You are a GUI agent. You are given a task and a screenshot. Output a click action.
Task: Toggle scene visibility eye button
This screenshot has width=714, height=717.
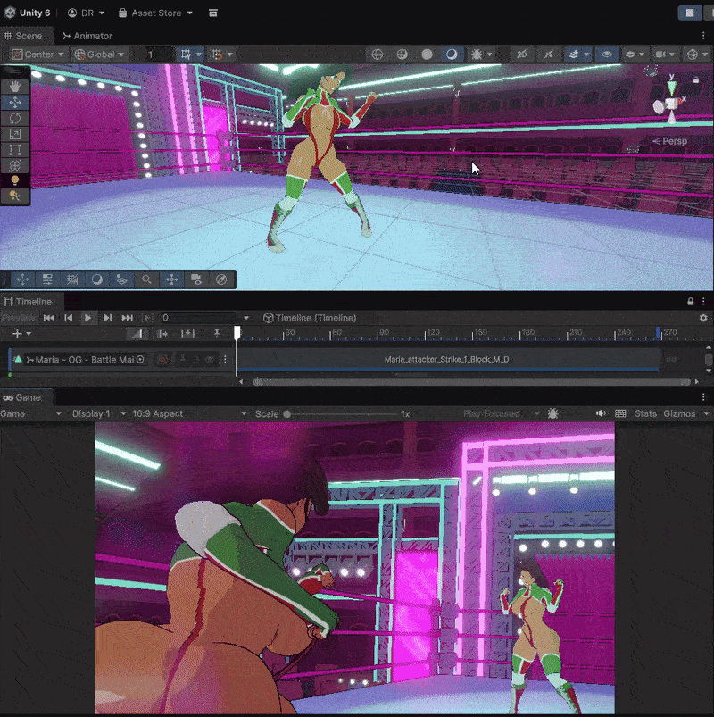(607, 54)
